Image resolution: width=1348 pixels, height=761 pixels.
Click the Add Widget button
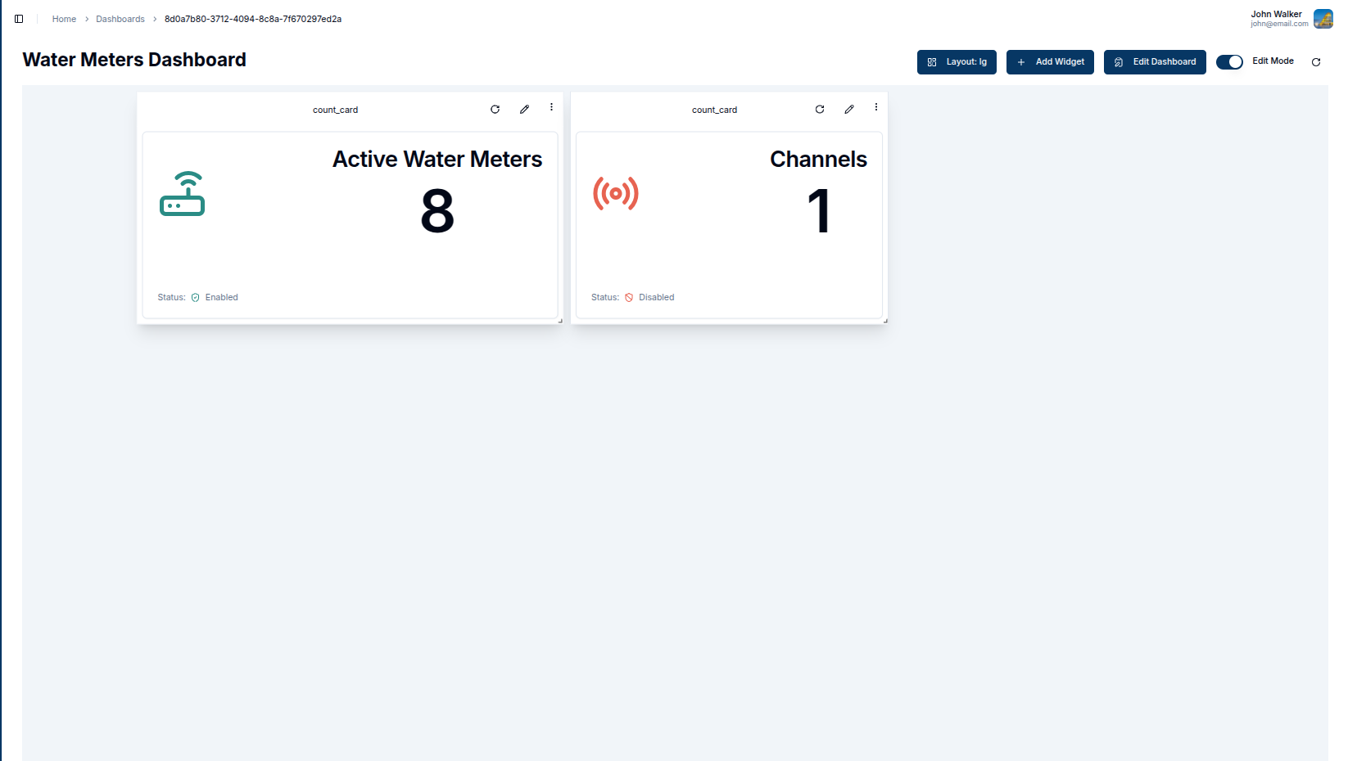pyautogui.click(x=1050, y=62)
